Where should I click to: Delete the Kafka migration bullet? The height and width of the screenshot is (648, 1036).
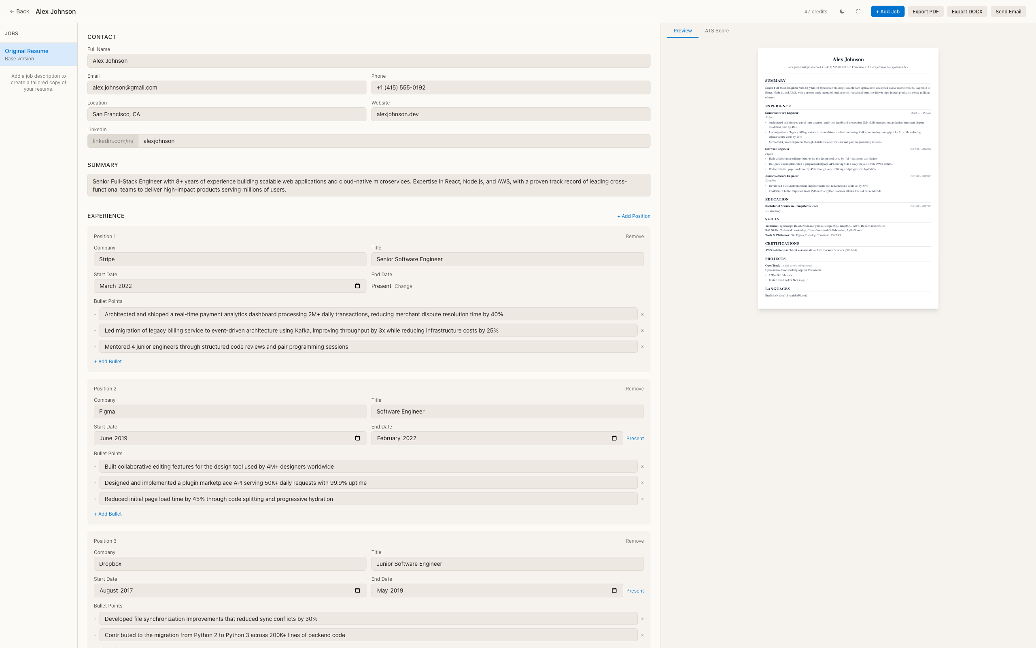pyautogui.click(x=642, y=331)
